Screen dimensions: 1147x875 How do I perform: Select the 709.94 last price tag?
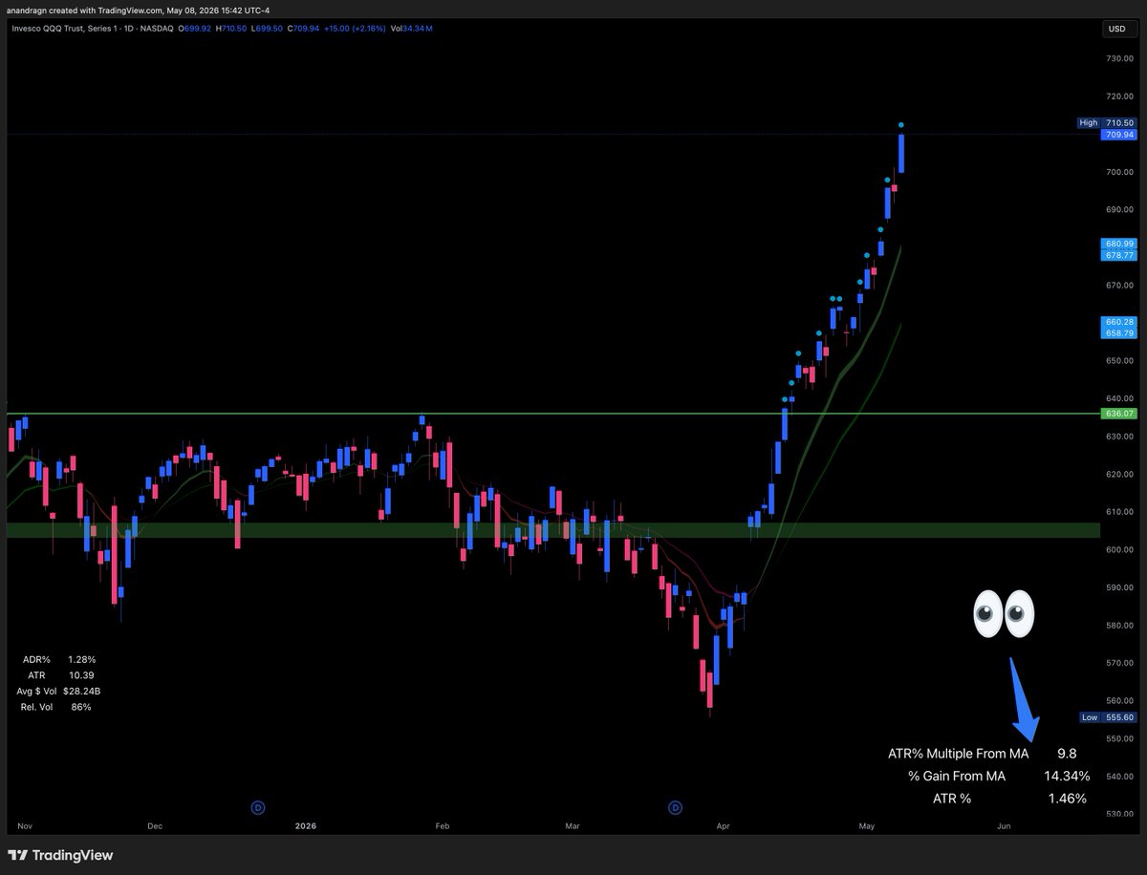click(x=1119, y=135)
